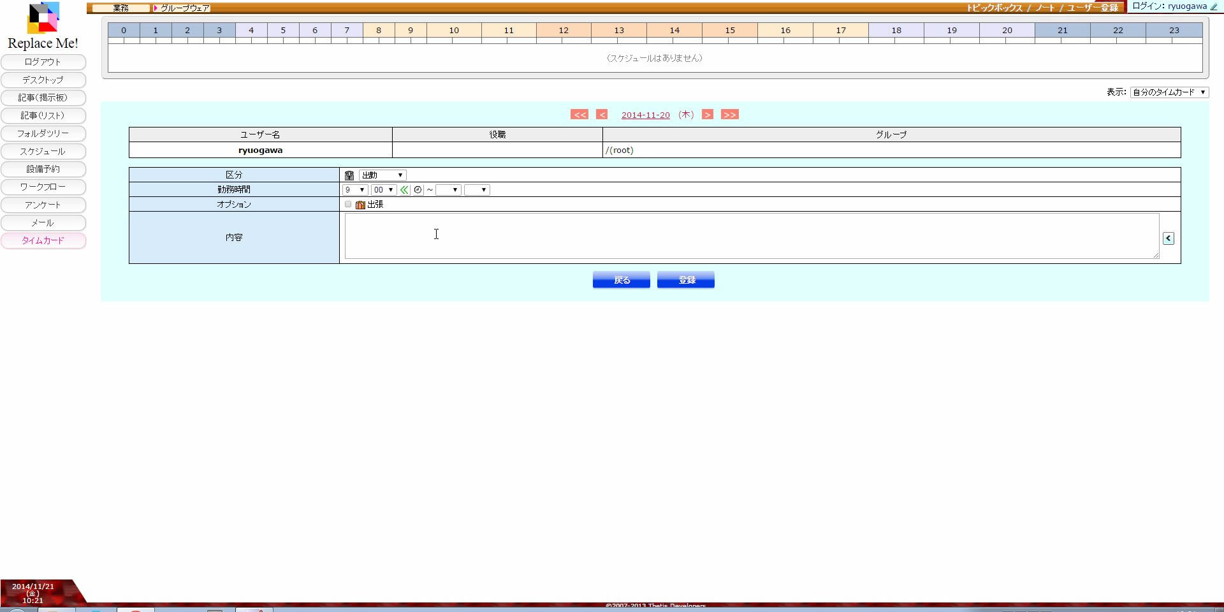Enable the 出張 option checkbox

tap(348, 204)
